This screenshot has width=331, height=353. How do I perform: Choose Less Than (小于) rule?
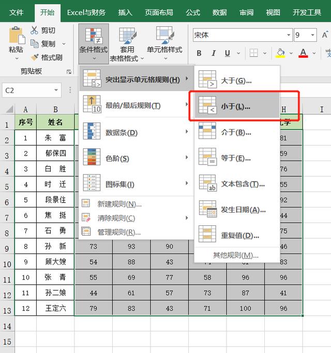click(x=235, y=106)
